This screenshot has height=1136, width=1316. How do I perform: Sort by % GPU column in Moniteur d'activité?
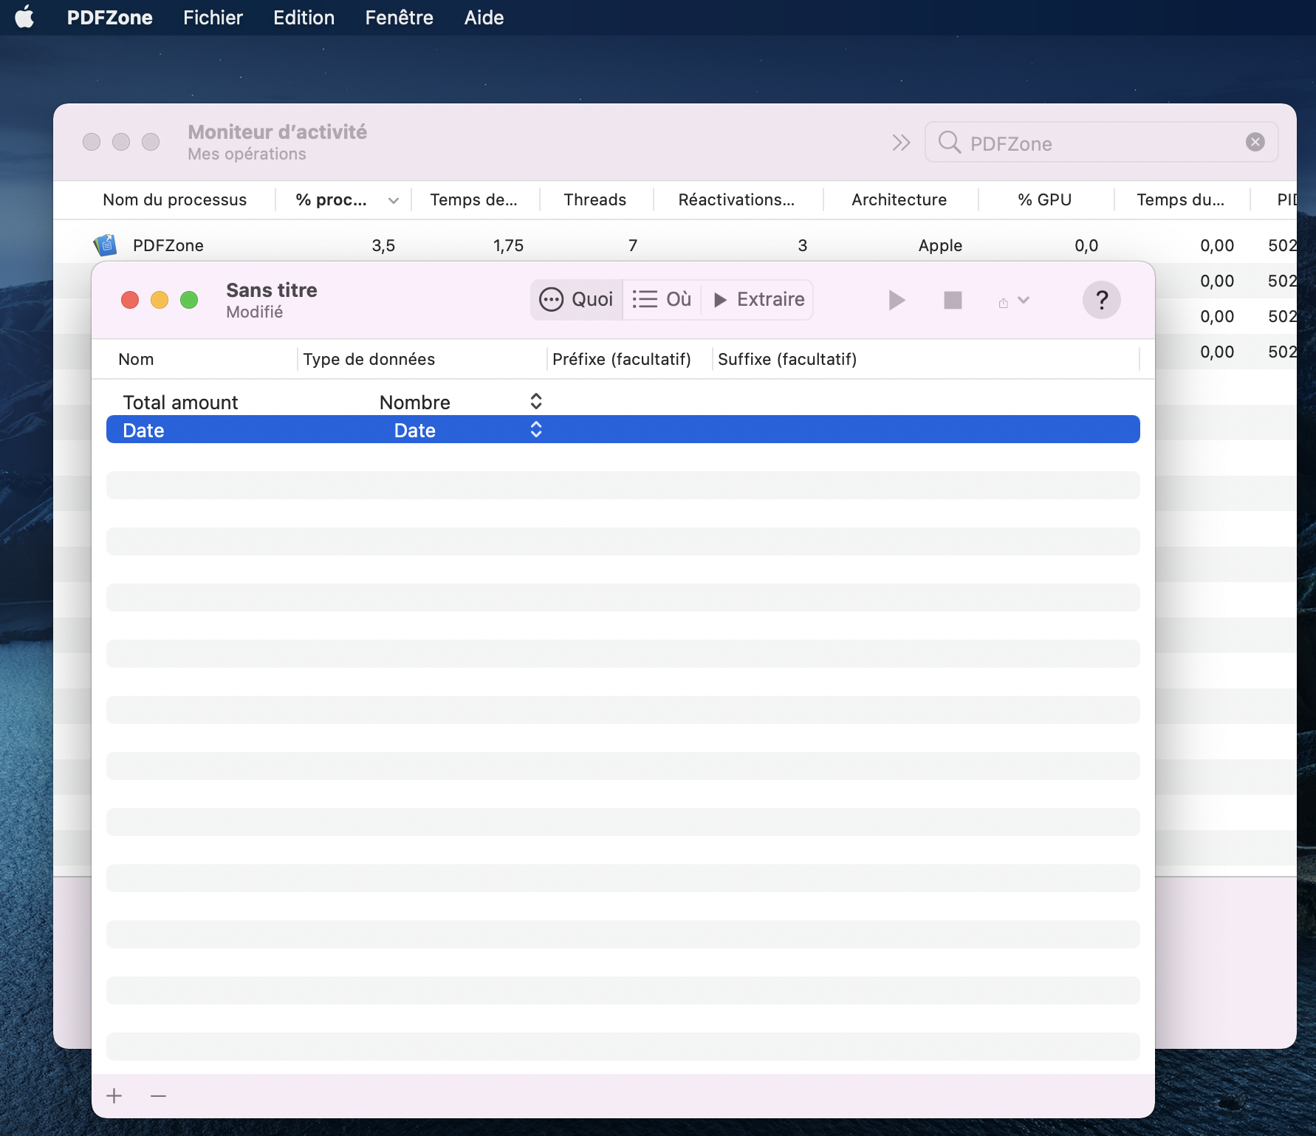tap(1045, 199)
